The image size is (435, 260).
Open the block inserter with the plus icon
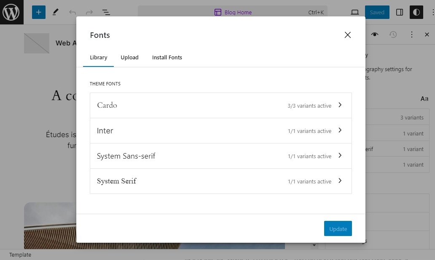coord(38,12)
